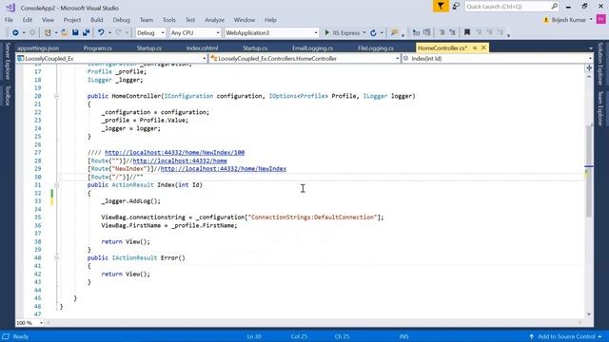Click the Navigate Backward toolbar button
This screenshot has width=609, height=342.
click(15, 33)
